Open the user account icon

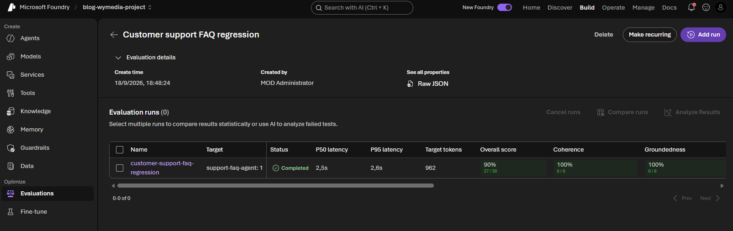pos(721,7)
